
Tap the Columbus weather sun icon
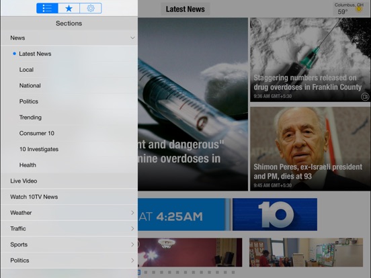point(359,9)
